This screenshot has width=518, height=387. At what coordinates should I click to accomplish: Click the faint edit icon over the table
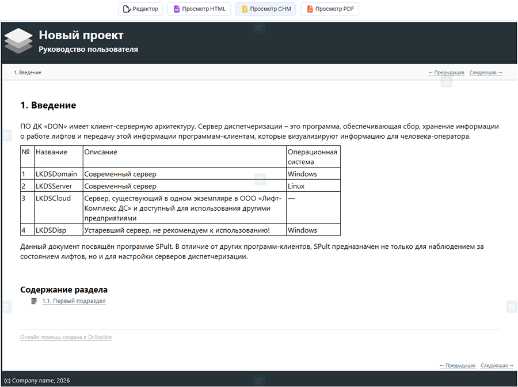click(x=260, y=179)
